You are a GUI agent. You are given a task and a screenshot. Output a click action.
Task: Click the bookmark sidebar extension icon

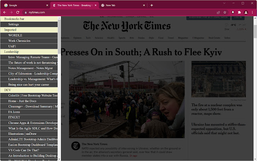[233, 12]
